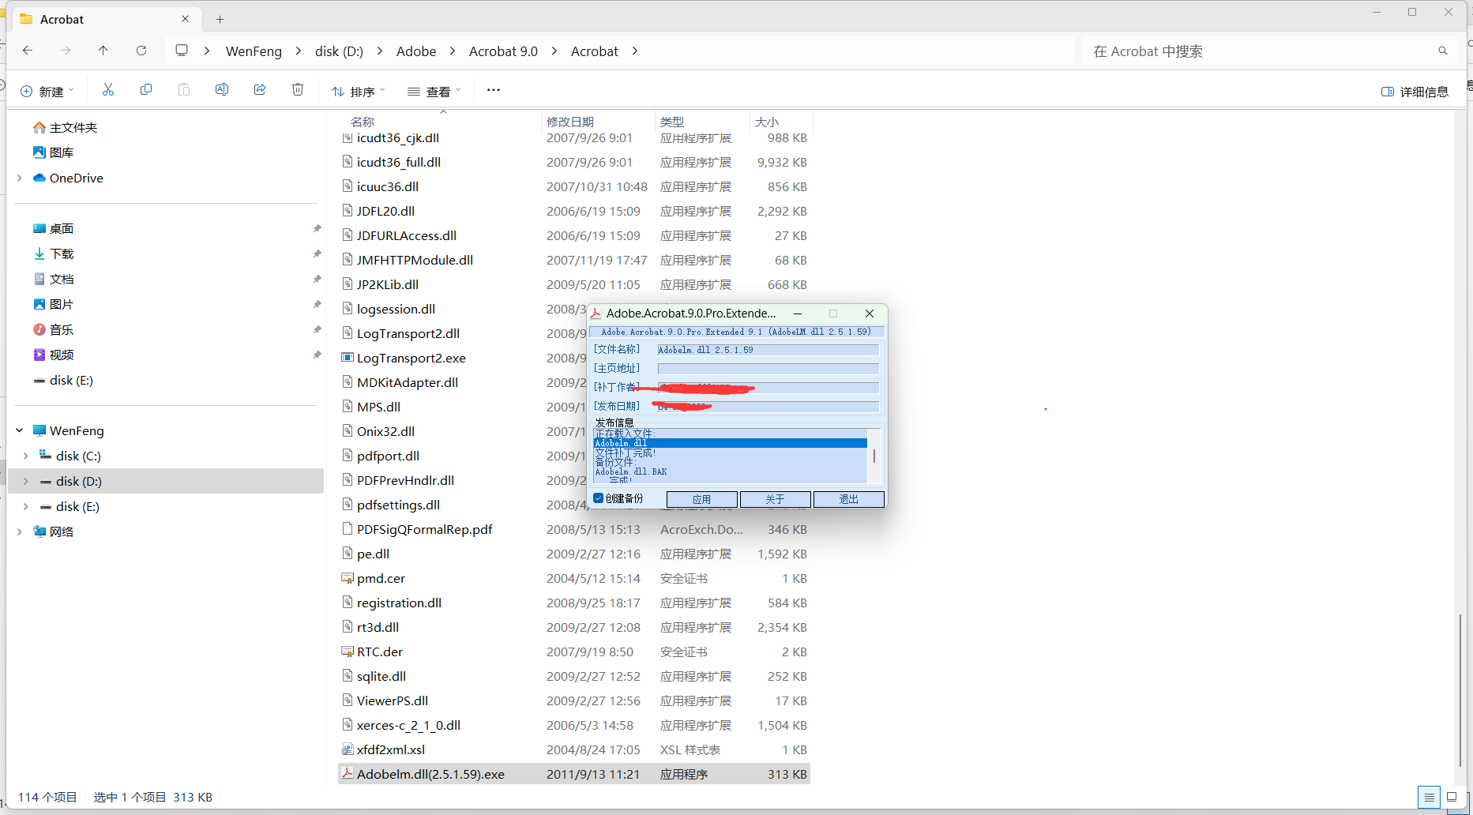Open the three-dots more options menu
The width and height of the screenshot is (1473, 815).
tap(494, 90)
